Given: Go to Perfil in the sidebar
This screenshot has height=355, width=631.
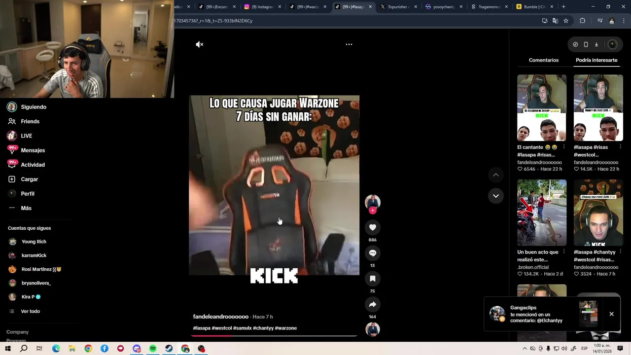Looking at the screenshot, I should (x=27, y=194).
